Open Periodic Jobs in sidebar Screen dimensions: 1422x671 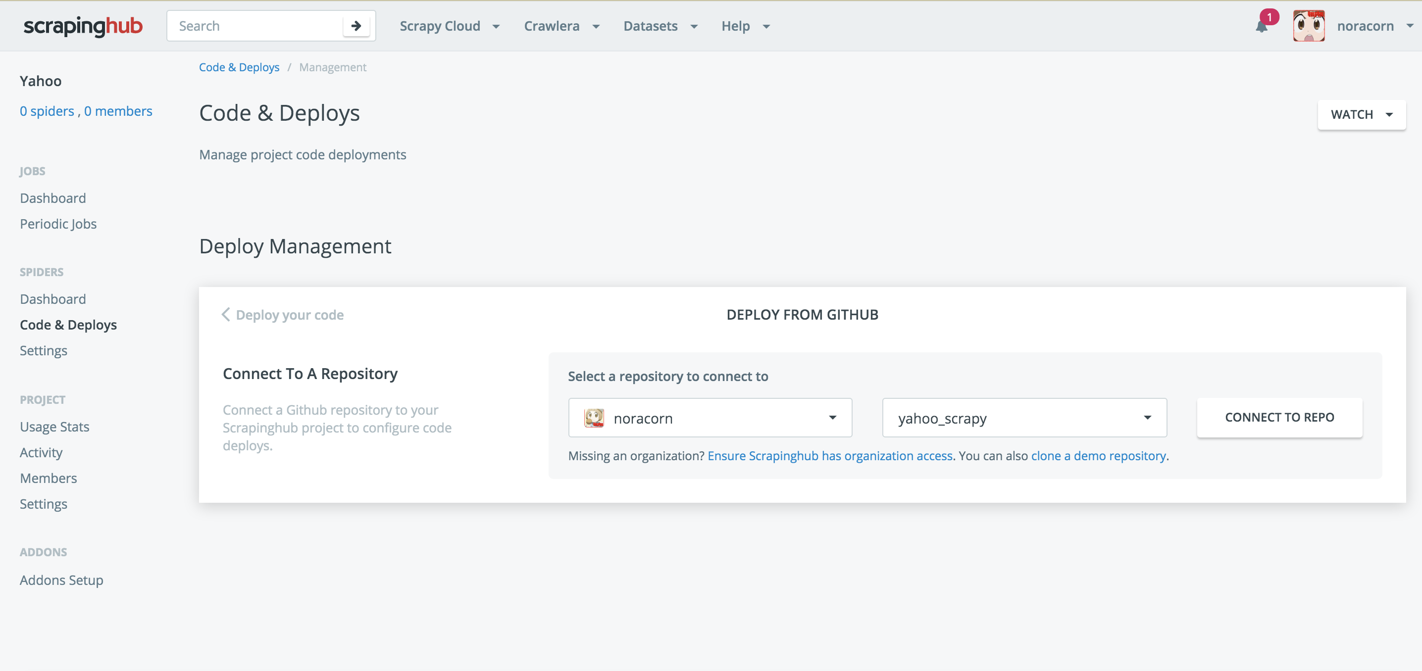pos(58,224)
